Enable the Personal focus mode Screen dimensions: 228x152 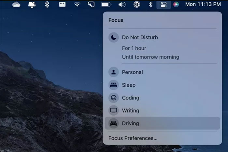[x=132, y=72]
